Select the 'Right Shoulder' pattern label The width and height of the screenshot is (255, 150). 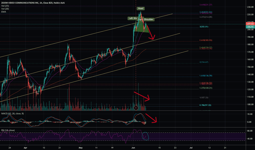point(146,19)
